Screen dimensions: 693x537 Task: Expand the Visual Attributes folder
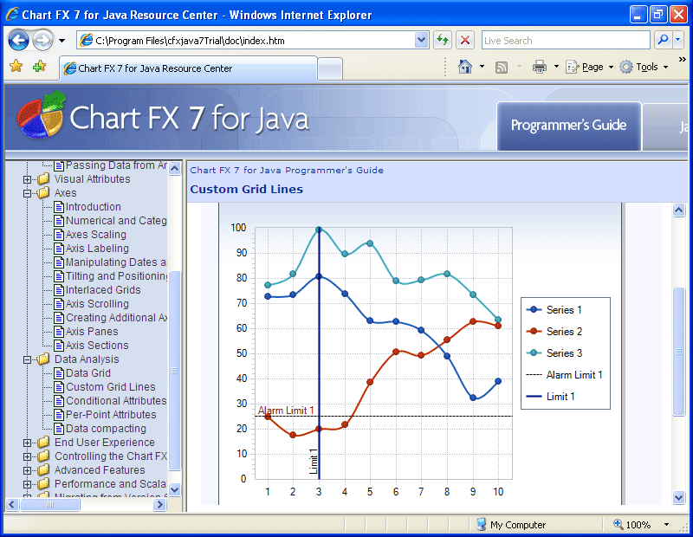click(28, 179)
